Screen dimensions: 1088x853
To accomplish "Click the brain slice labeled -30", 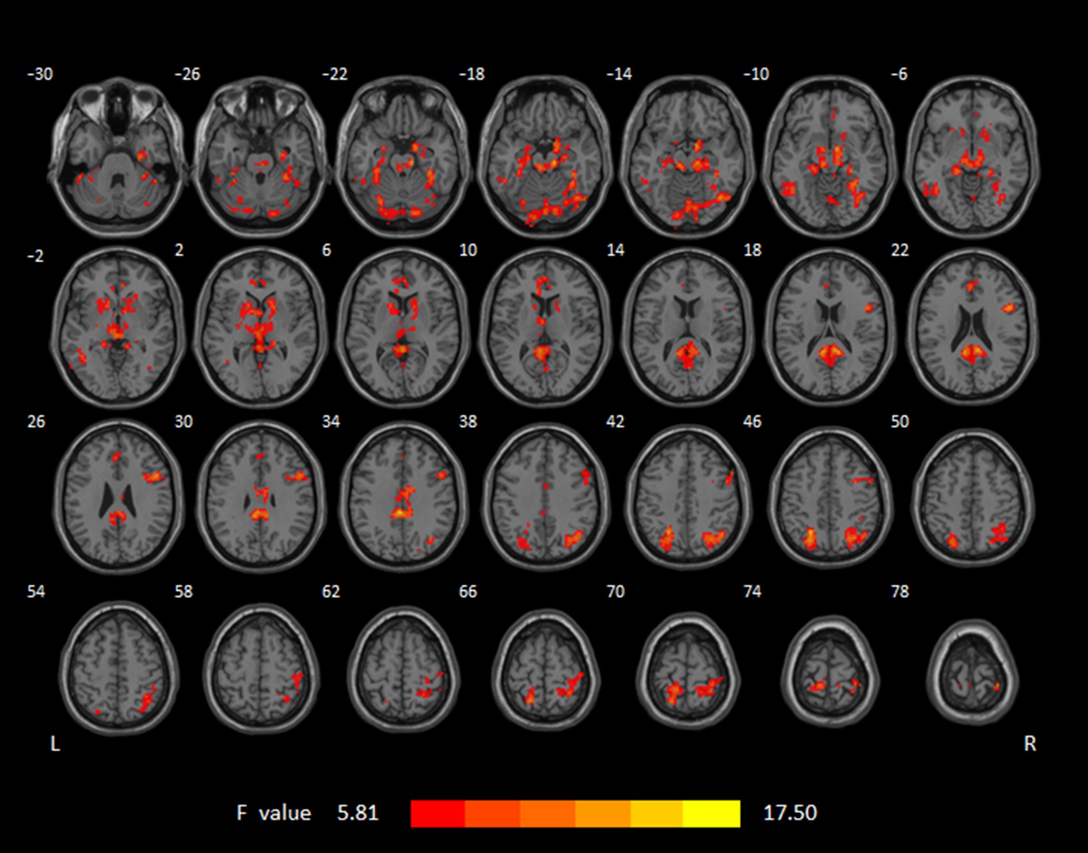I will point(118,157).
